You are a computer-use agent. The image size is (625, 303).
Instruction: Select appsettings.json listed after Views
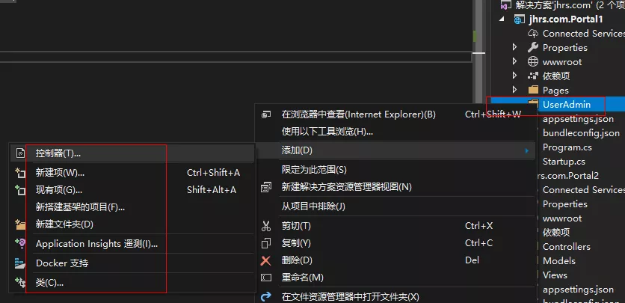(x=578, y=290)
